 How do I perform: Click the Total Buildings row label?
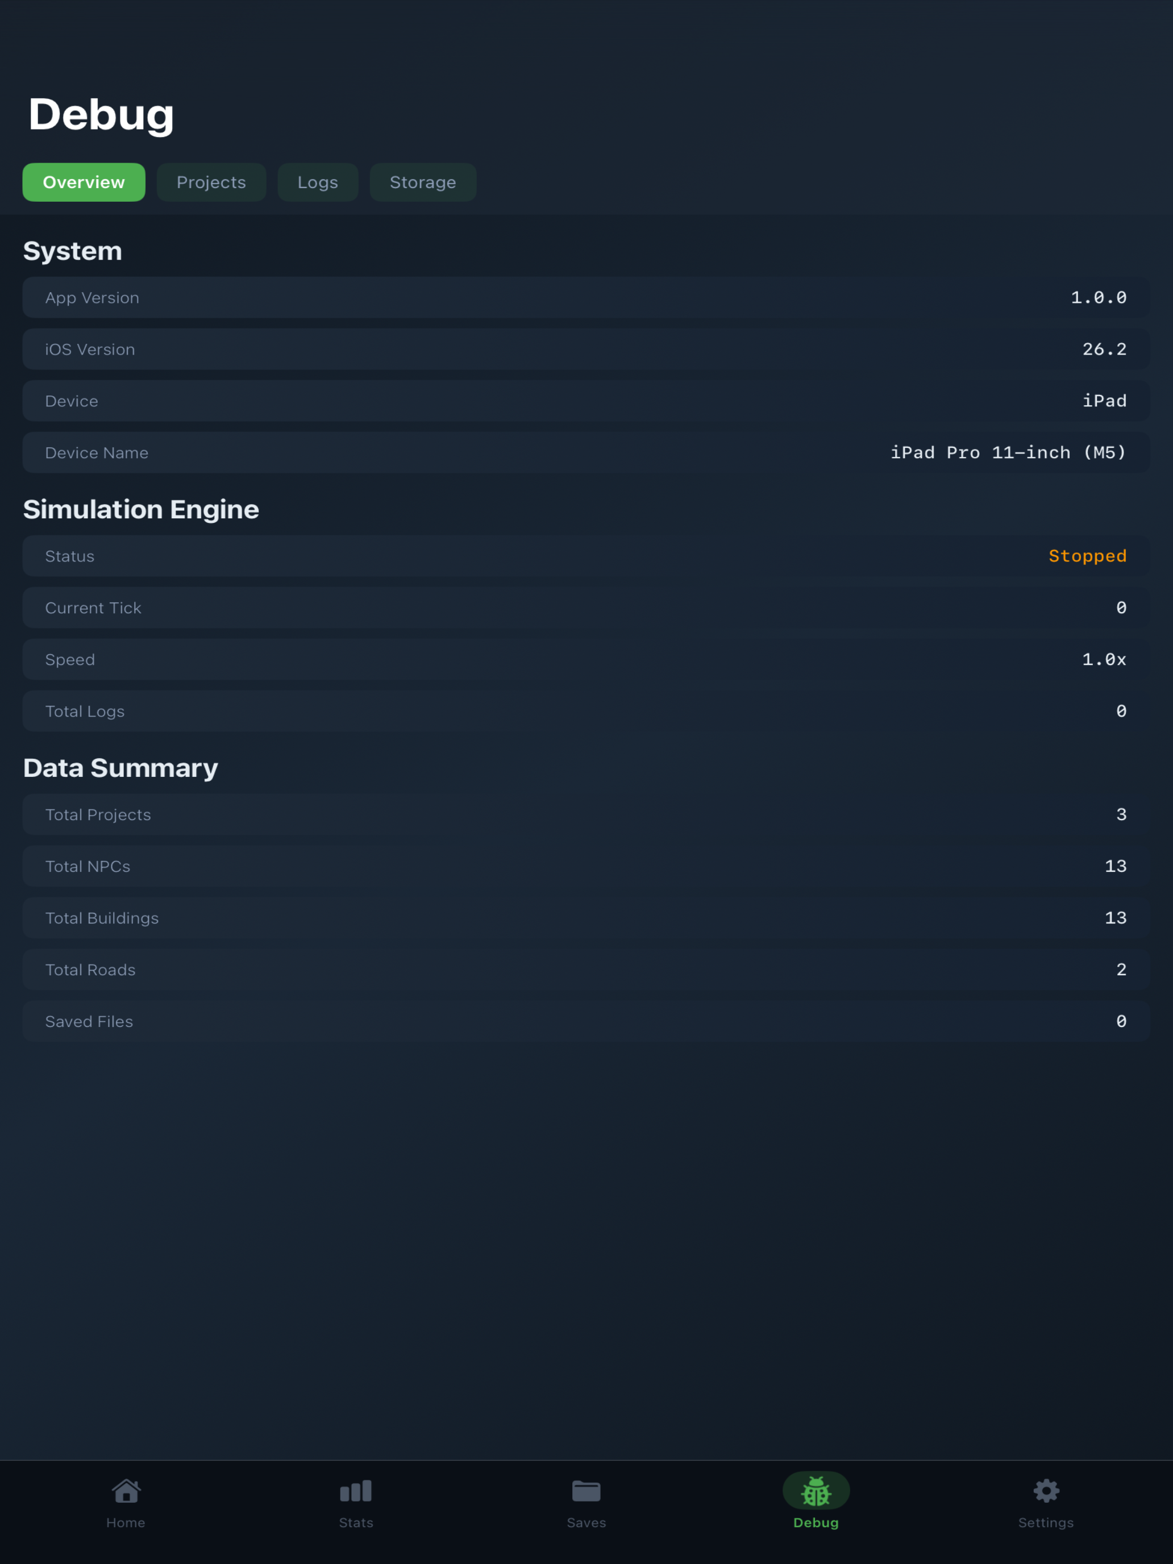(x=102, y=918)
